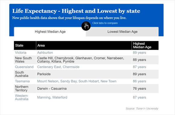Screen dimensions: 175x115
Task: Select the Highest Median Age tab
Action: 50,32
